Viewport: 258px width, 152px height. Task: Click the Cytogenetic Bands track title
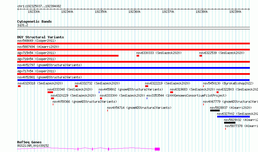click(34, 21)
